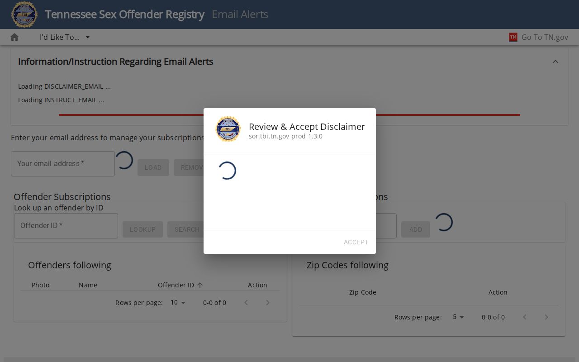This screenshot has width=579, height=362.
Task: Click the TBI seal in disclaimer dialog
Action: (x=228, y=129)
